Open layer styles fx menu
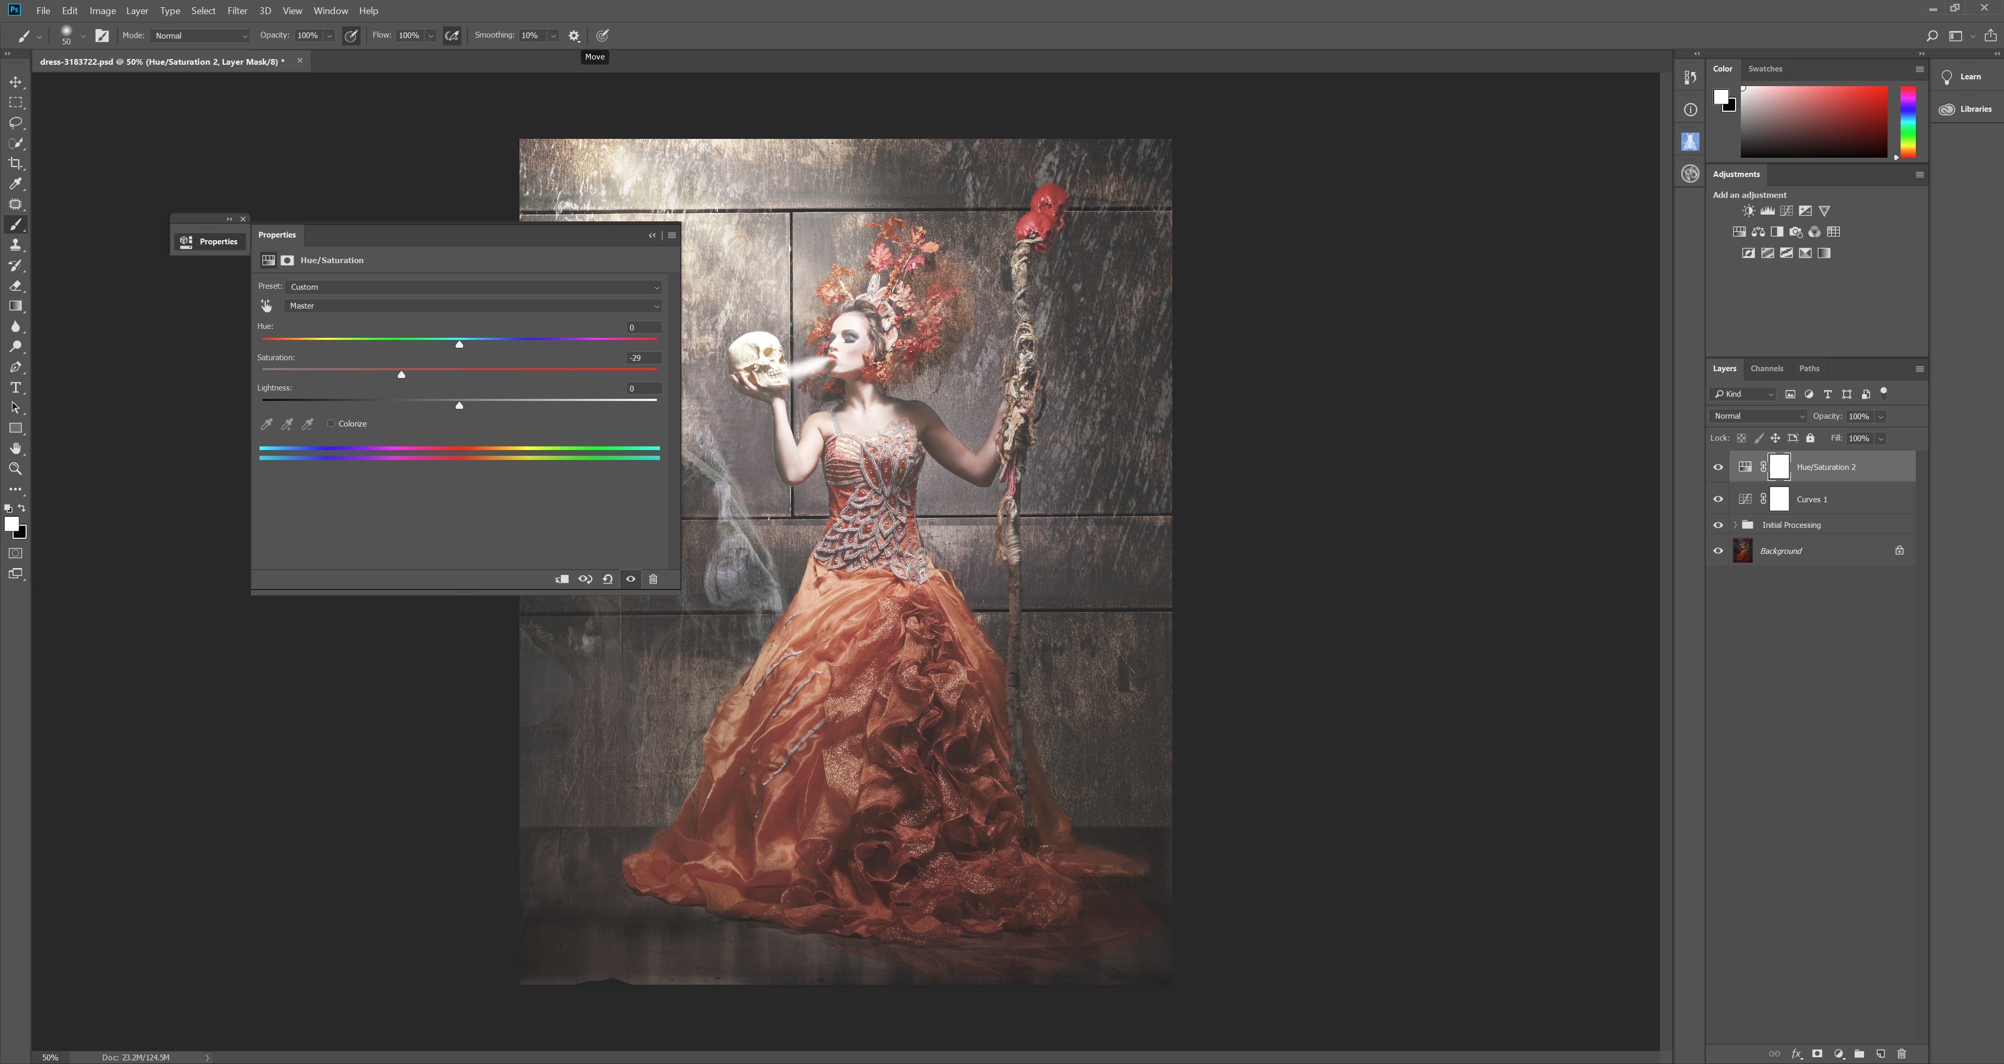Image resolution: width=2004 pixels, height=1064 pixels. (1796, 1054)
